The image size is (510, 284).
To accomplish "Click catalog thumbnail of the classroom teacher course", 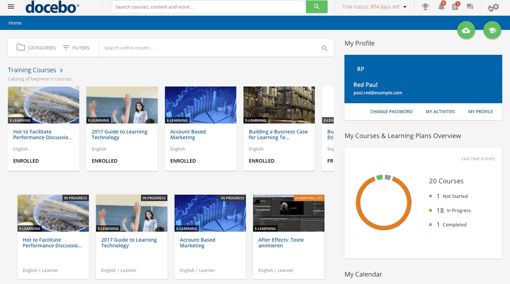I will 122,105.
